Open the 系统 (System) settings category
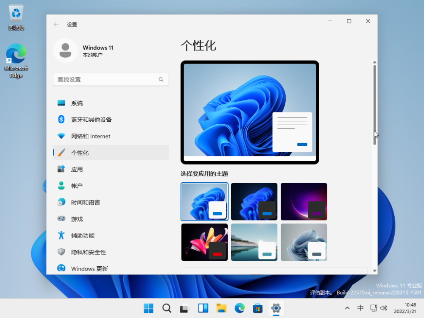Image resolution: width=424 pixels, height=318 pixels. [77, 103]
